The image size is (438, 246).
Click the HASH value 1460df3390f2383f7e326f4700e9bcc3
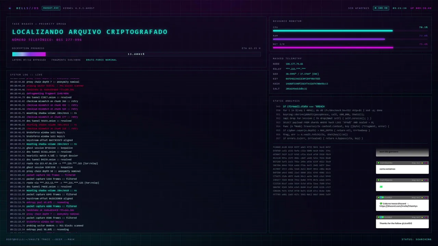(307, 84)
